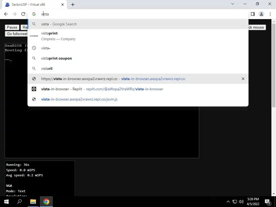Open the taskbar clock 5:26 PM
276x207 pixels.
253,202
